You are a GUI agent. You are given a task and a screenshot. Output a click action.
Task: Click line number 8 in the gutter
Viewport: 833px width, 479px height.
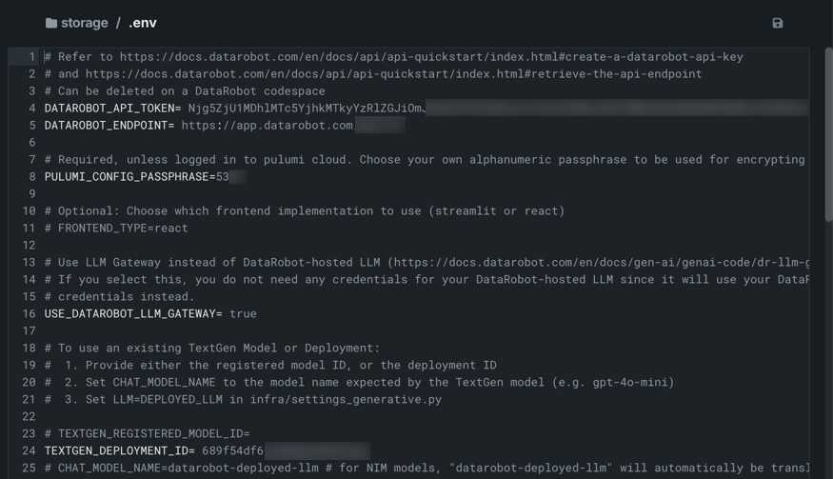[x=31, y=177]
